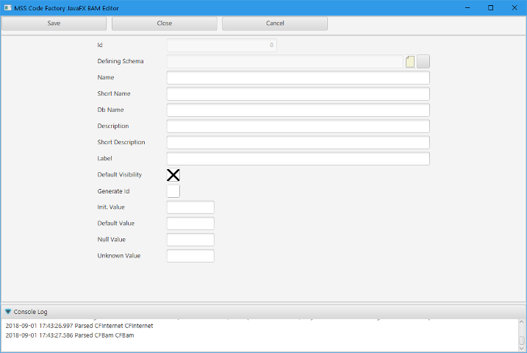The image size is (527, 353).
Task: Click the Init. Value field
Action: coord(190,207)
